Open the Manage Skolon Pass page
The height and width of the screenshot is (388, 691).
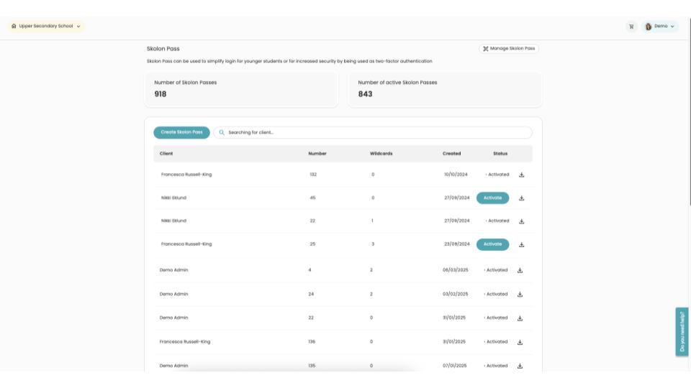(509, 49)
